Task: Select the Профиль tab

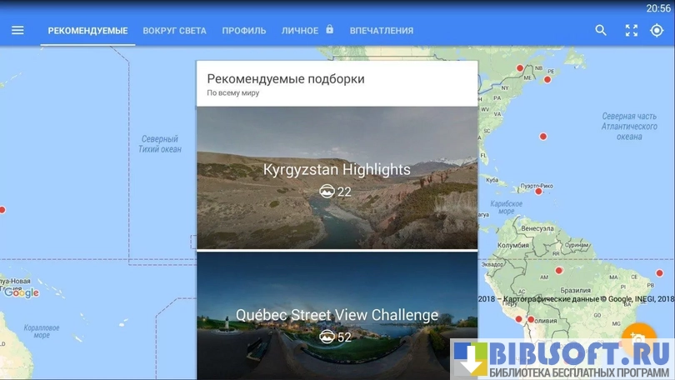Action: pyautogui.click(x=244, y=31)
